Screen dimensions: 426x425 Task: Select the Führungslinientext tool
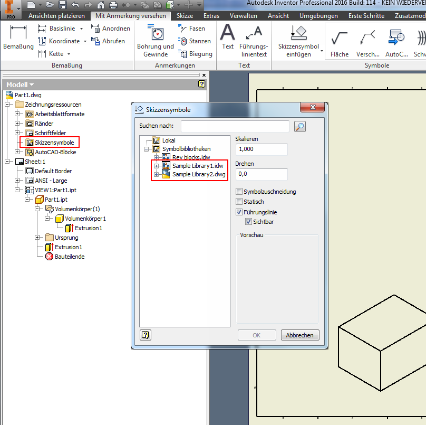pyautogui.click(x=254, y=41)
